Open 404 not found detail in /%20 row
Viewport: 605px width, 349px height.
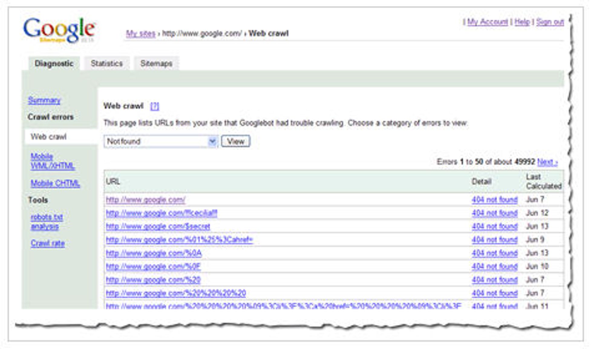[x=495, y=280]
